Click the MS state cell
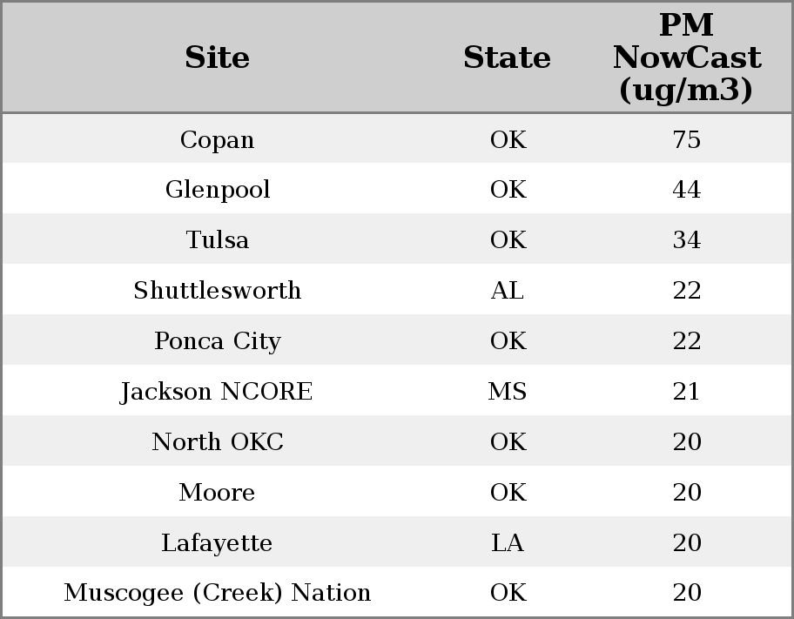Image resolution: width=794 pixels, height=619 pixels. (507, 391)
